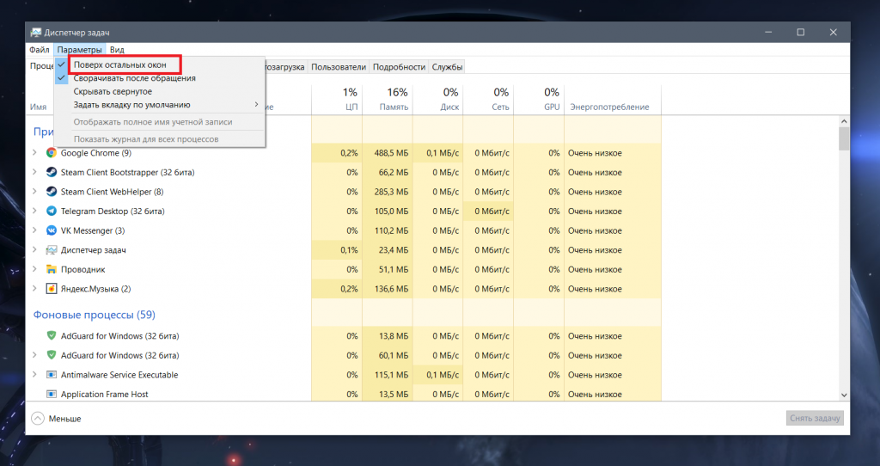The width and height of the screenshot is (880, 466).
Task: Toggle the 'Поверх остальных окон' option
Action: point(125,64)
